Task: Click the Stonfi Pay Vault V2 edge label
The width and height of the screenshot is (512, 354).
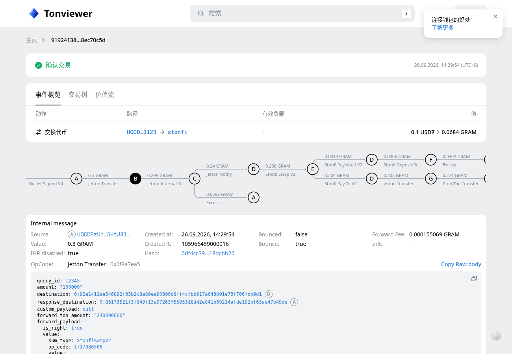Action: coord(343,165)
